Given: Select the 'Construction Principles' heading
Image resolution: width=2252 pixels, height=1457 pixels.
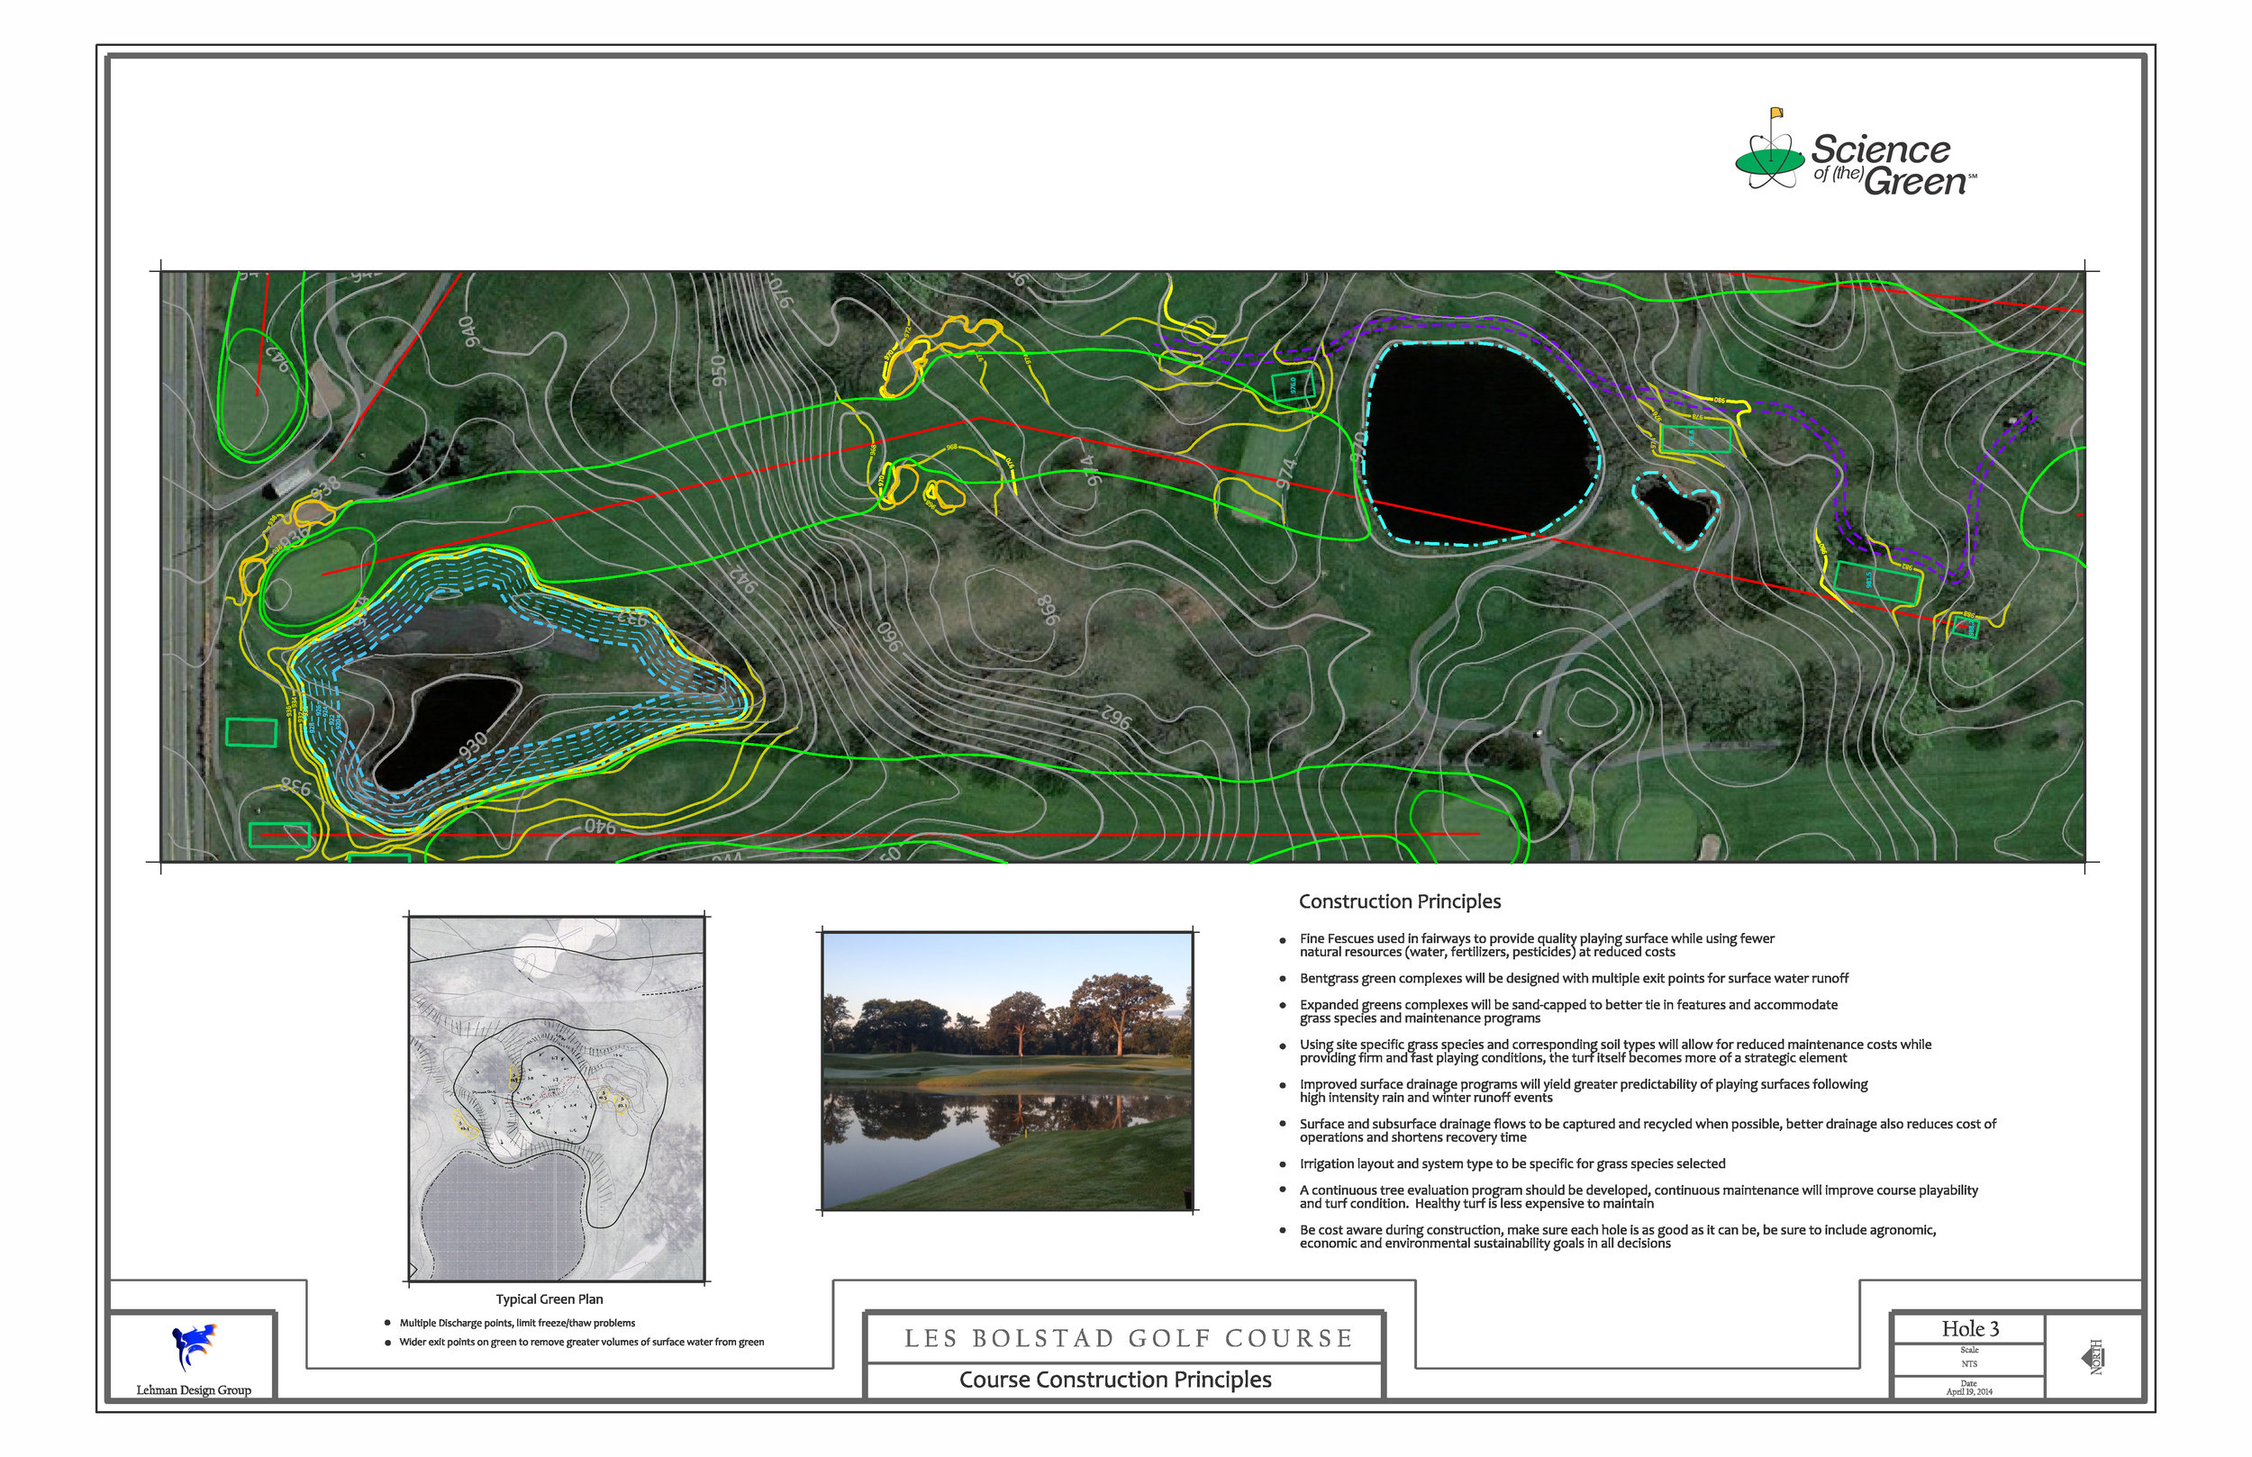Looking at the screenshot, I should (x=1400, y=901).
